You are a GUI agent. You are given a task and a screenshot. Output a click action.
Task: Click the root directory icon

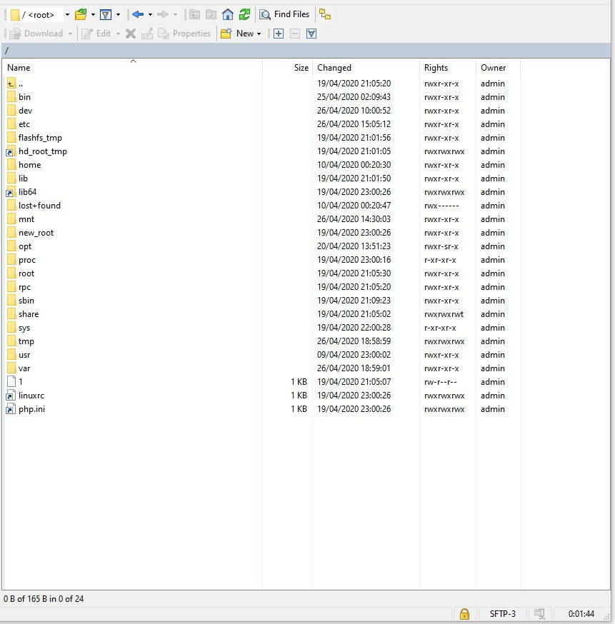point(211,15)
